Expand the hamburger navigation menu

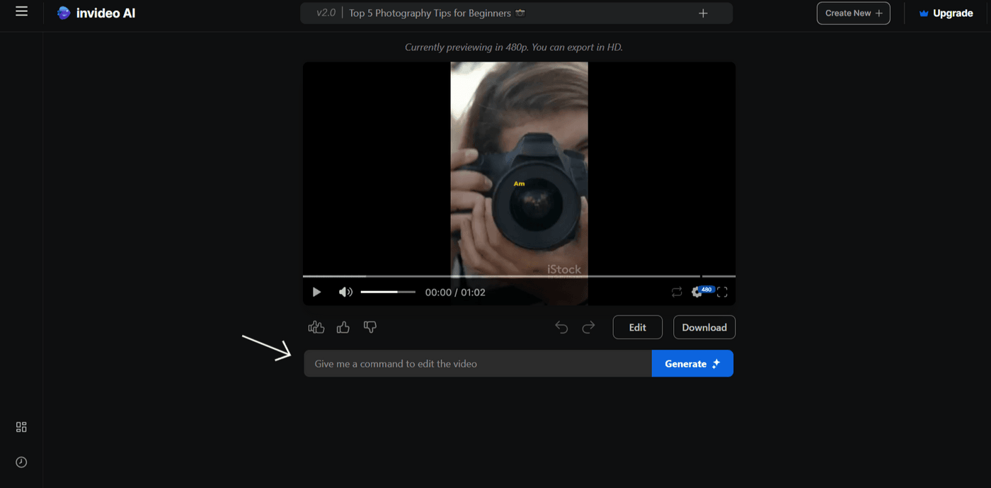[21, 11]
